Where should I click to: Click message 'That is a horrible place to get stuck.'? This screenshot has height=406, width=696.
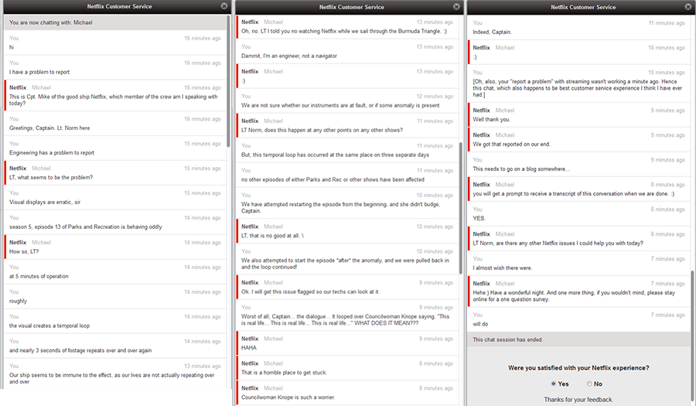coord(284,372)
